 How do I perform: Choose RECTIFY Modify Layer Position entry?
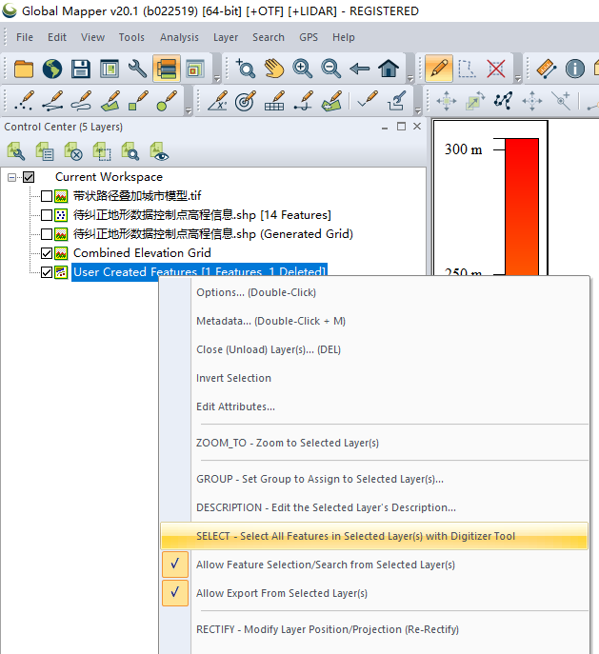pos(374,629)
